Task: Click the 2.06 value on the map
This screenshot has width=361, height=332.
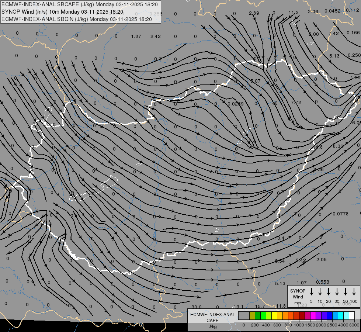Action: coord(313,11)
